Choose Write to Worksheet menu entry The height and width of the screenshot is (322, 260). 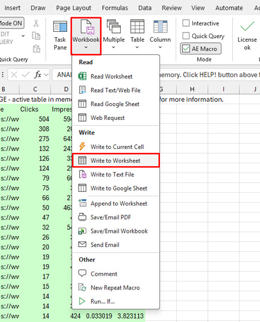click(x=116, y=160)
